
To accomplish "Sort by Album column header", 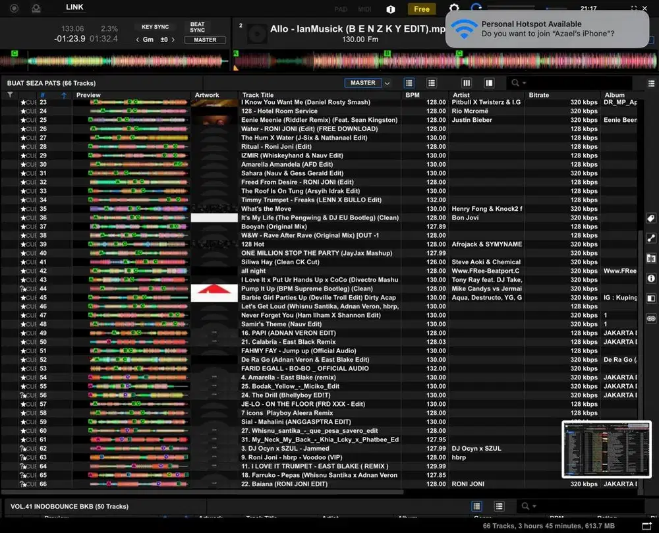I will (614, 96).
